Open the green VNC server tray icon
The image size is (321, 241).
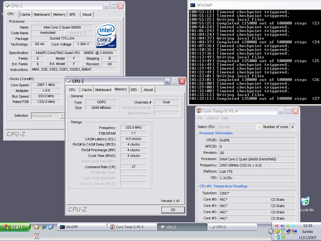[283, 232]
